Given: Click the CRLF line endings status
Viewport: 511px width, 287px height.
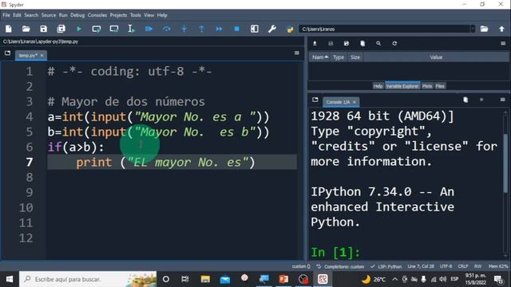Looking at the screenshot, I should pos(463,266).
